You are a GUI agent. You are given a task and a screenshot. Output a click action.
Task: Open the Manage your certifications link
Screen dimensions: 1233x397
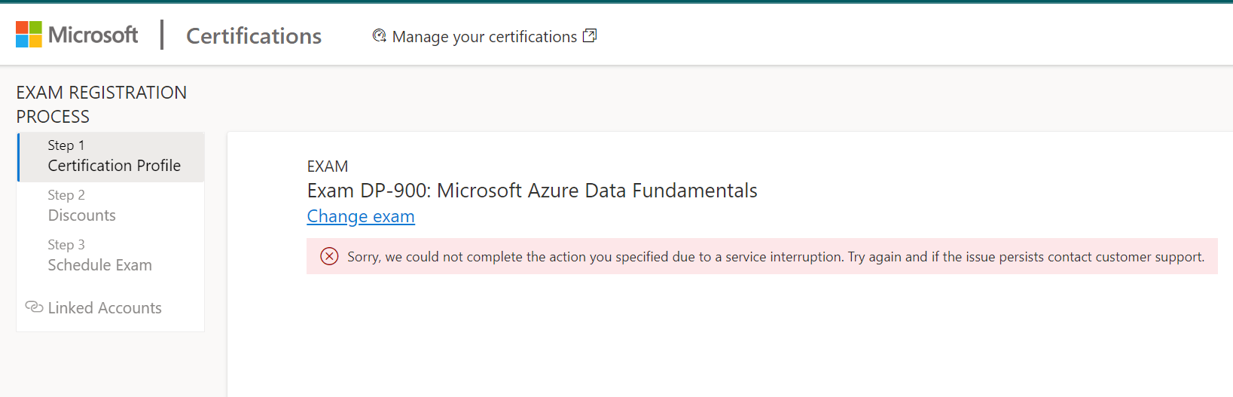484,36
